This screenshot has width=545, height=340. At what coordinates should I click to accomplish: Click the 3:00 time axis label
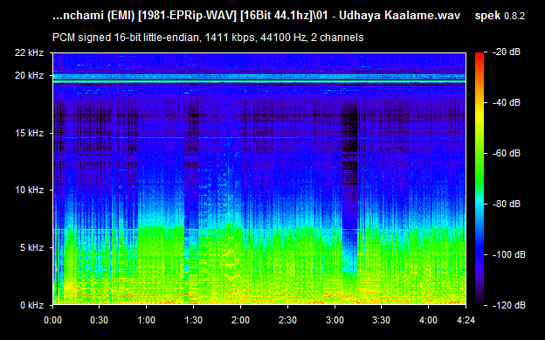point(335,320)
